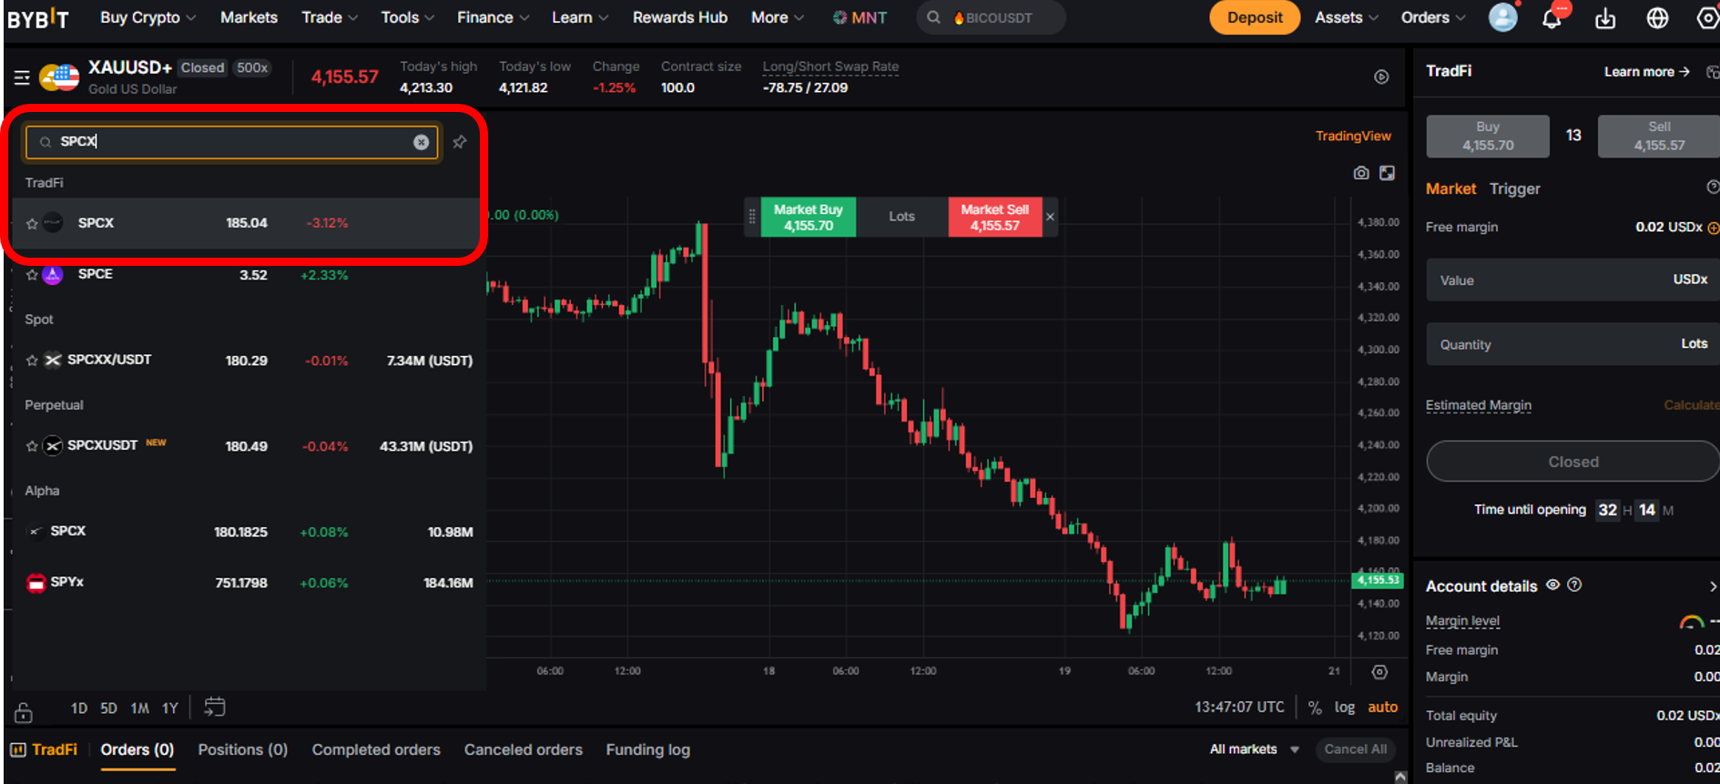Toggle account details visibility eye

tap(1553, 585)
